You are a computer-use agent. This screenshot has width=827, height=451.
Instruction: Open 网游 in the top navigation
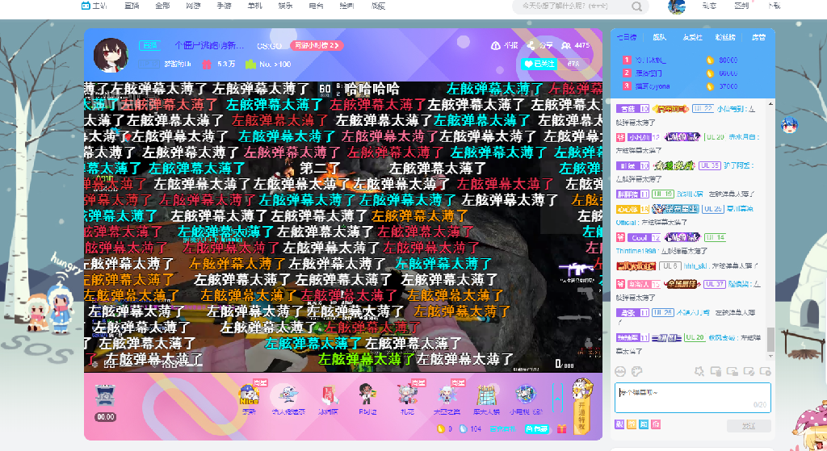click(x=193, y=6)
